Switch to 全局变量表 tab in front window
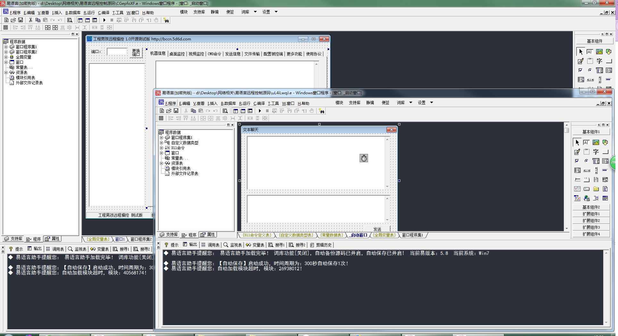The width and height of the screenshot is (618, 336). point(384,235)
